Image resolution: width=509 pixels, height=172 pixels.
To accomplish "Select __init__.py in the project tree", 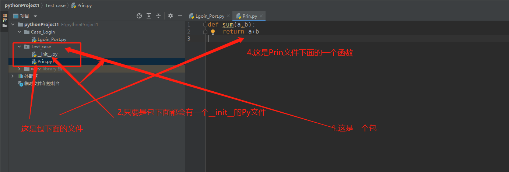I will coord(48,54).
